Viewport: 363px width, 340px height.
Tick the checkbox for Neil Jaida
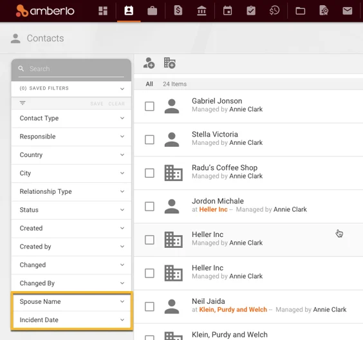tap(149, 307)
